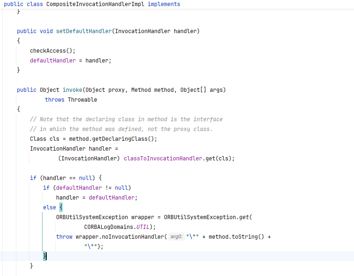
Task: Click the 'Method method' parameter in invoke
Action: 152,90
